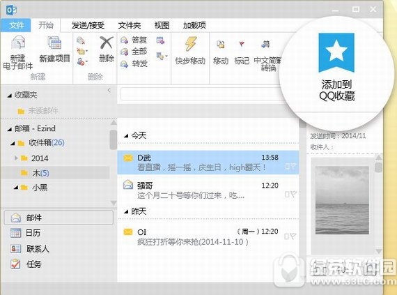
Task: Click the Reply (答复) button
Action: 134,40
